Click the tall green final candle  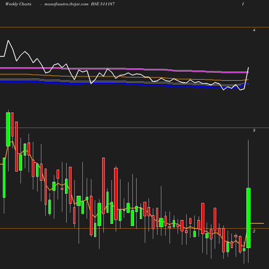(249, 218)
